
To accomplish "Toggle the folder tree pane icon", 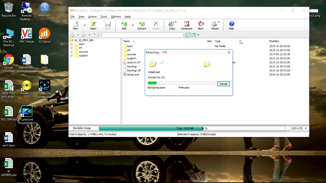I will tap(188, 35).
